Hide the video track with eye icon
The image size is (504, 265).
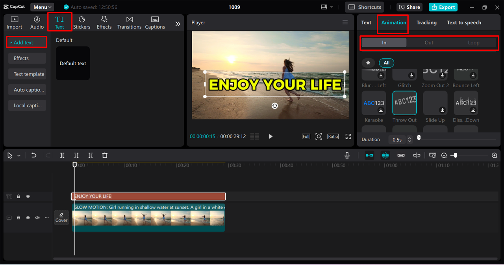[28, 217]
